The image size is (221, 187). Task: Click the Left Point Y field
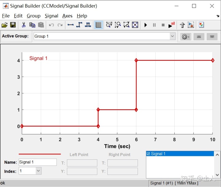(x=82, y=171)
